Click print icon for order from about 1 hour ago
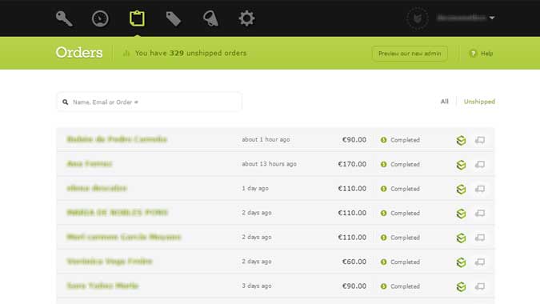Image resolution: width=540 pixels, height=304 pixels. coord(480,140)
